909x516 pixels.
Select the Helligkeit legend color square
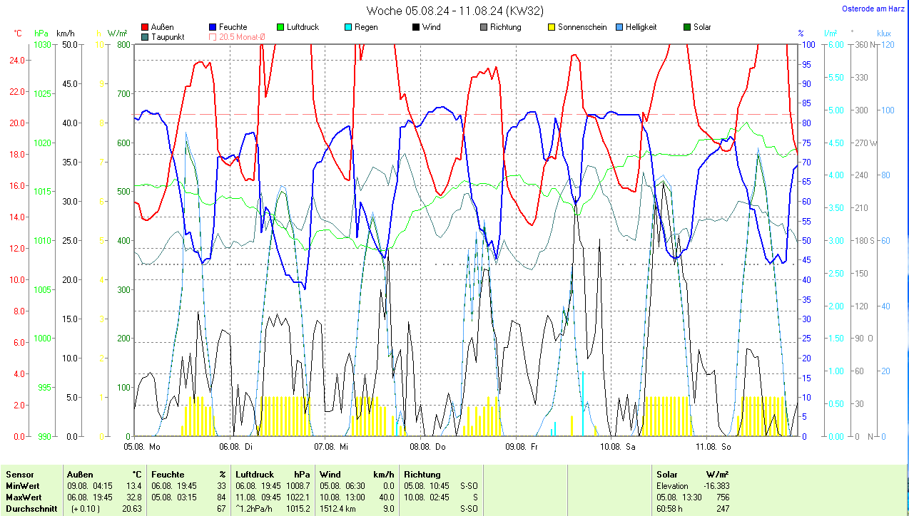(619, 27)
